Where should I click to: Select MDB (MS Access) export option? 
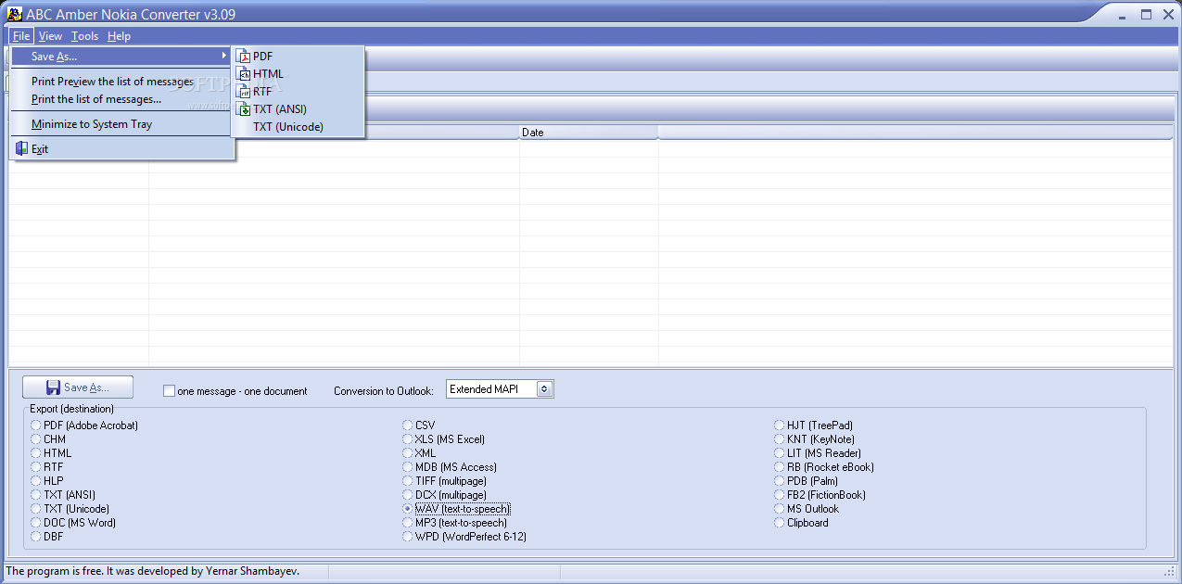coord(450,467)
